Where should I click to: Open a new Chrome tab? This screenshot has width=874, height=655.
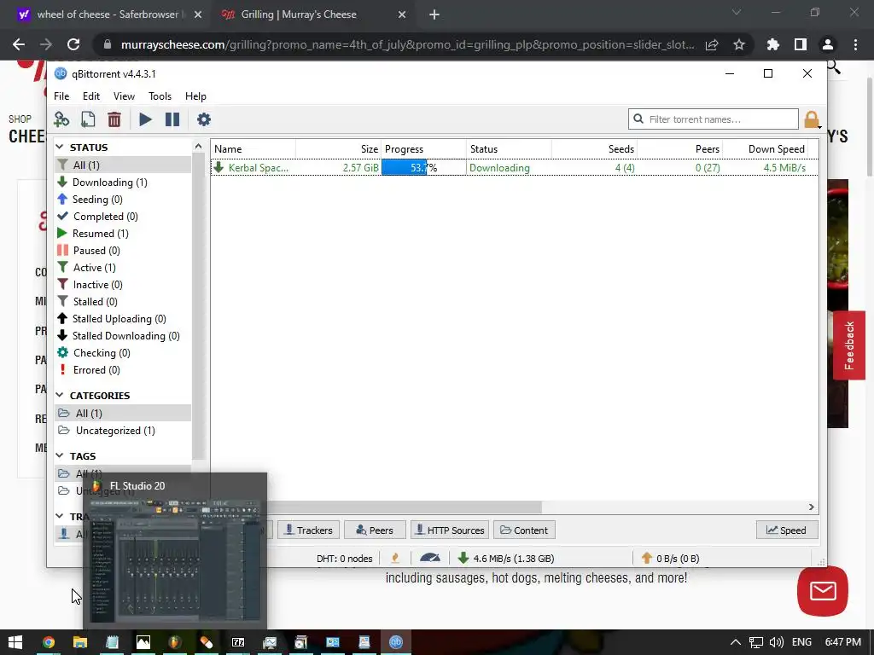click(434, 14)
